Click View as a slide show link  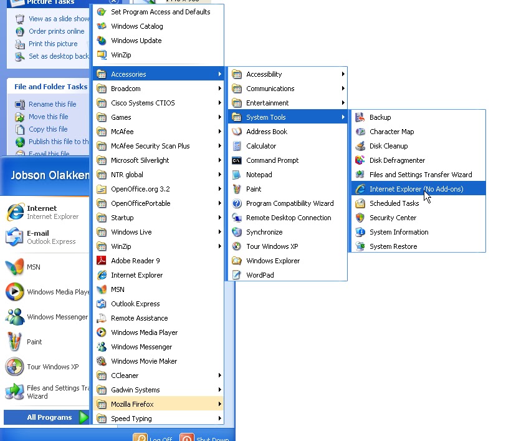[59, 19]
